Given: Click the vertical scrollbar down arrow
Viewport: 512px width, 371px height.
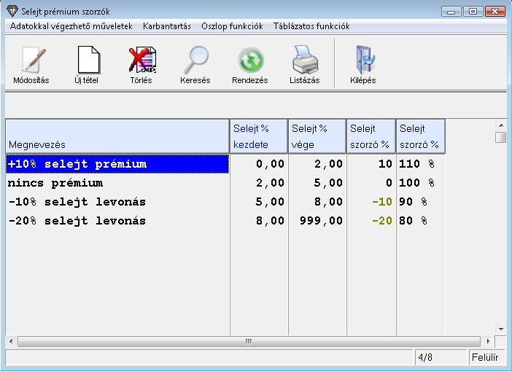Looking at the screenshot, I should pos(500,329).
